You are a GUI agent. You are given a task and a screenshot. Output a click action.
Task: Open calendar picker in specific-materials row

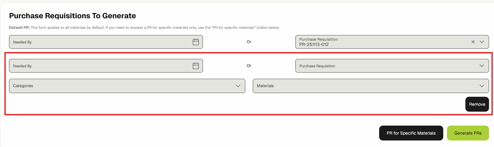(x=195, y=66)
